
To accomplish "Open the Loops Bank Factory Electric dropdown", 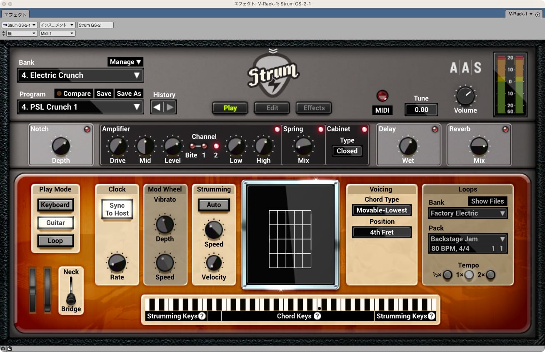I will click(468, 214).
